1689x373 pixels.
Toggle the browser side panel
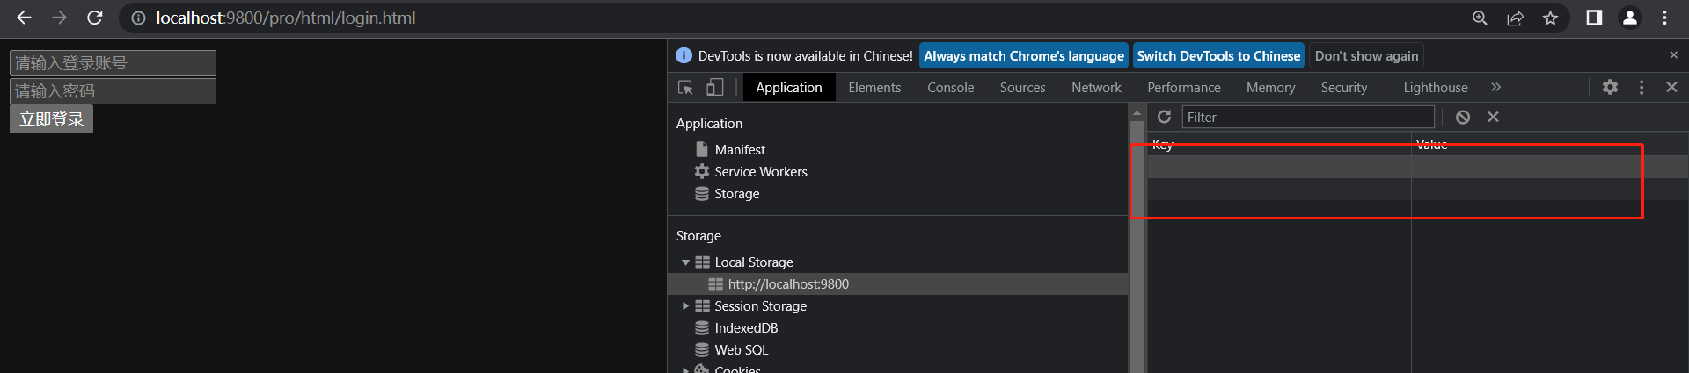pos(1593,18)
